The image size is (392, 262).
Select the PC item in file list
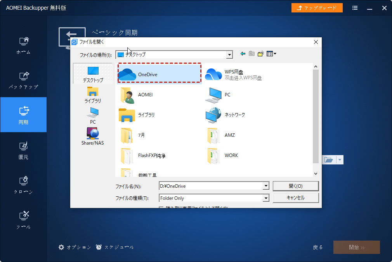pyautogui.click(x=218, y=95)
